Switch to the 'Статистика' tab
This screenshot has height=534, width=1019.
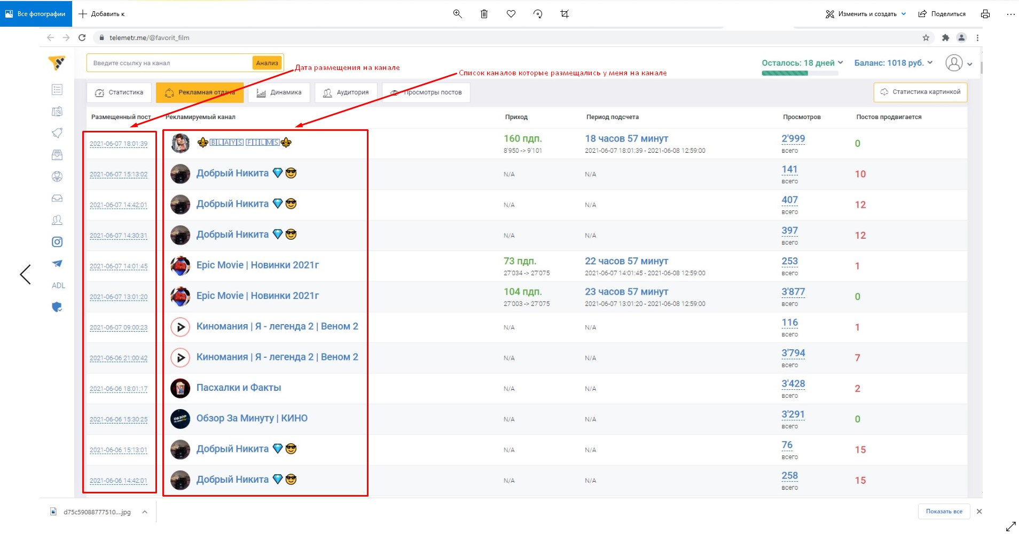[119, 92]
